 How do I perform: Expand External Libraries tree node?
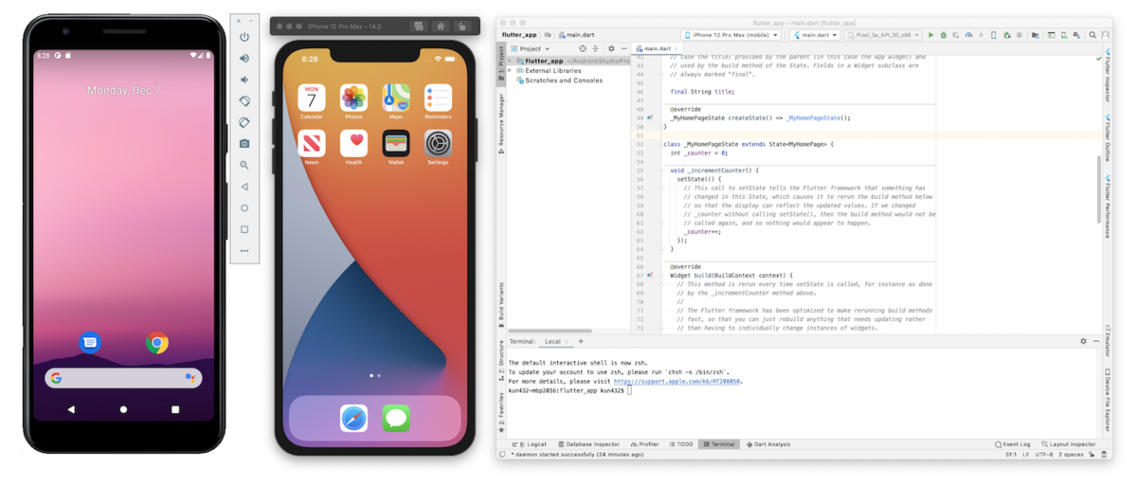click(x=510, y=70)
